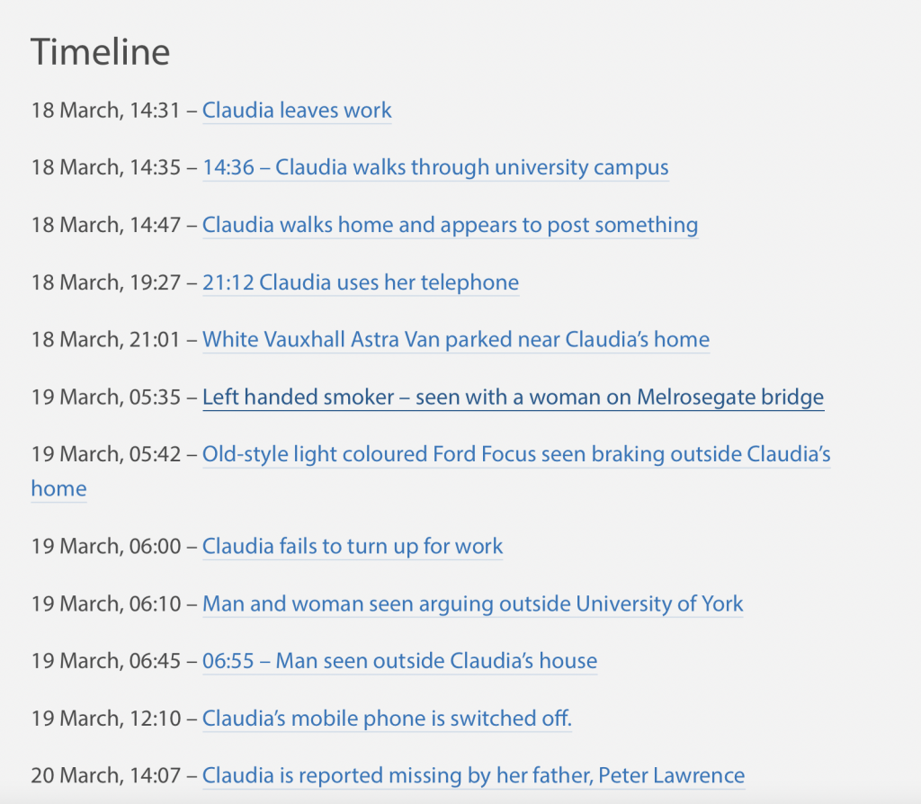
Task: Click 'Man seen outside Claudia's house' link
Action: point(399,662)
